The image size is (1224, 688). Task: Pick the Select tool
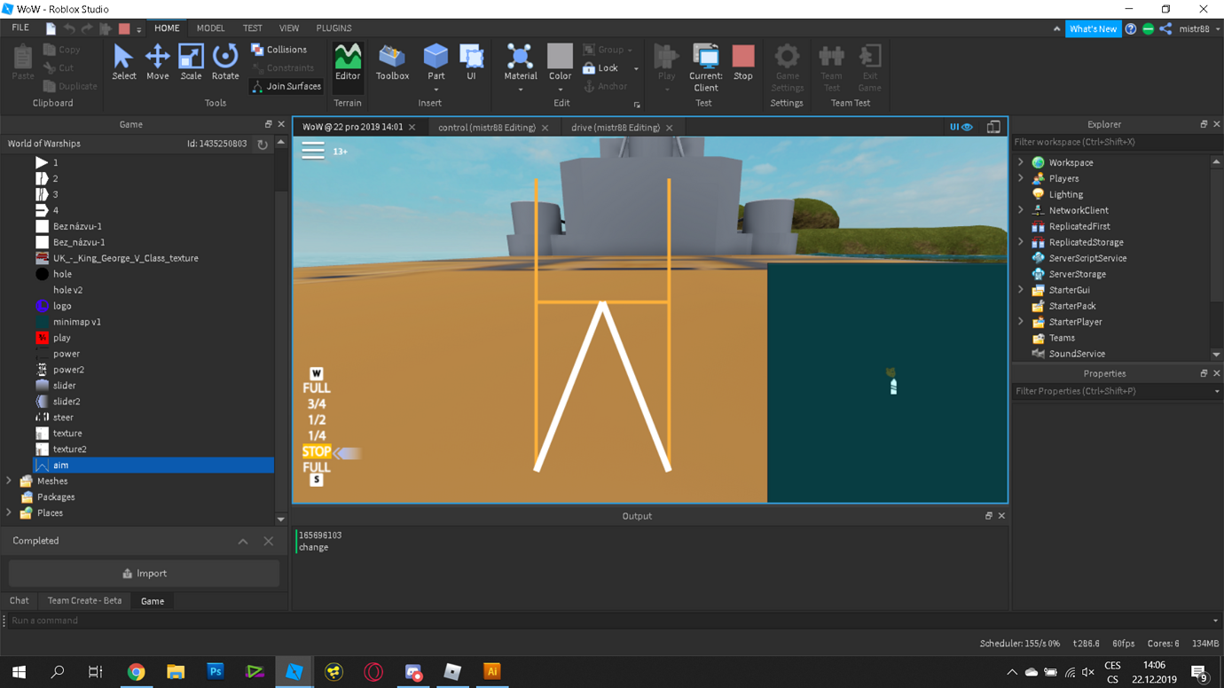pos(124,62)
